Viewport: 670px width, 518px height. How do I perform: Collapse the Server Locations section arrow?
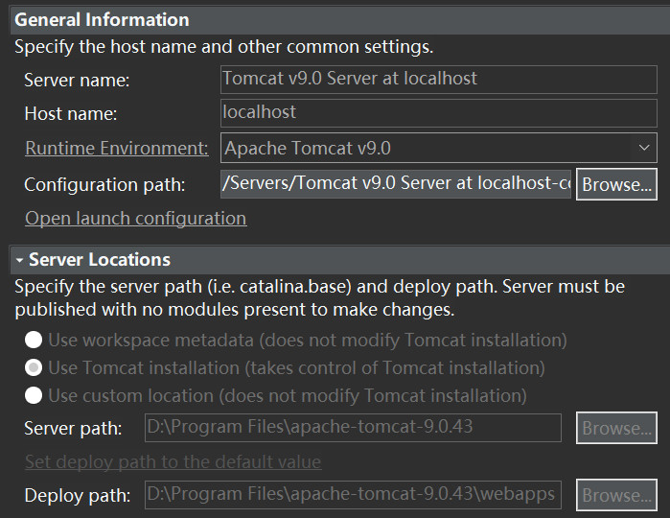pyautogui.click(x=18, y=260)
